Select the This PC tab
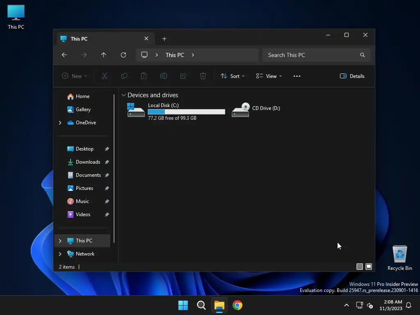Image resolution: width=420 pixels, height=315 pixels. [x=106, y=39]
